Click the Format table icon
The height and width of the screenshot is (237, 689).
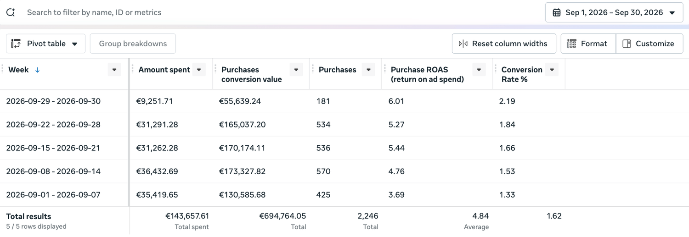[x=572, y=44]
